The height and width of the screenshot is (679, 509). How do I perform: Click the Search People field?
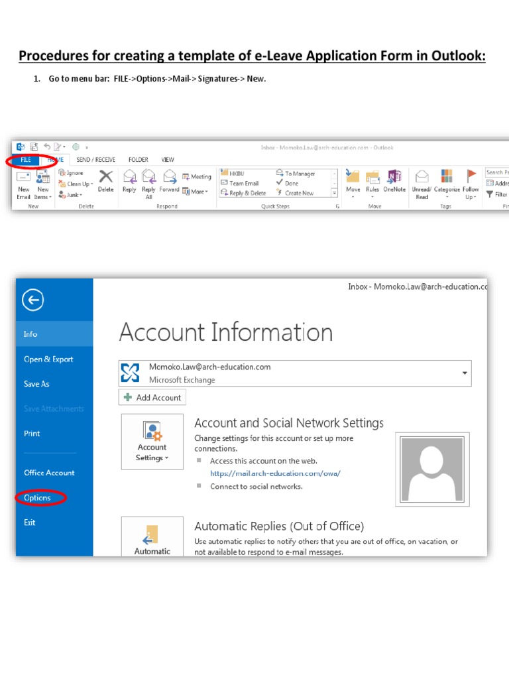[x=497, y=172]
